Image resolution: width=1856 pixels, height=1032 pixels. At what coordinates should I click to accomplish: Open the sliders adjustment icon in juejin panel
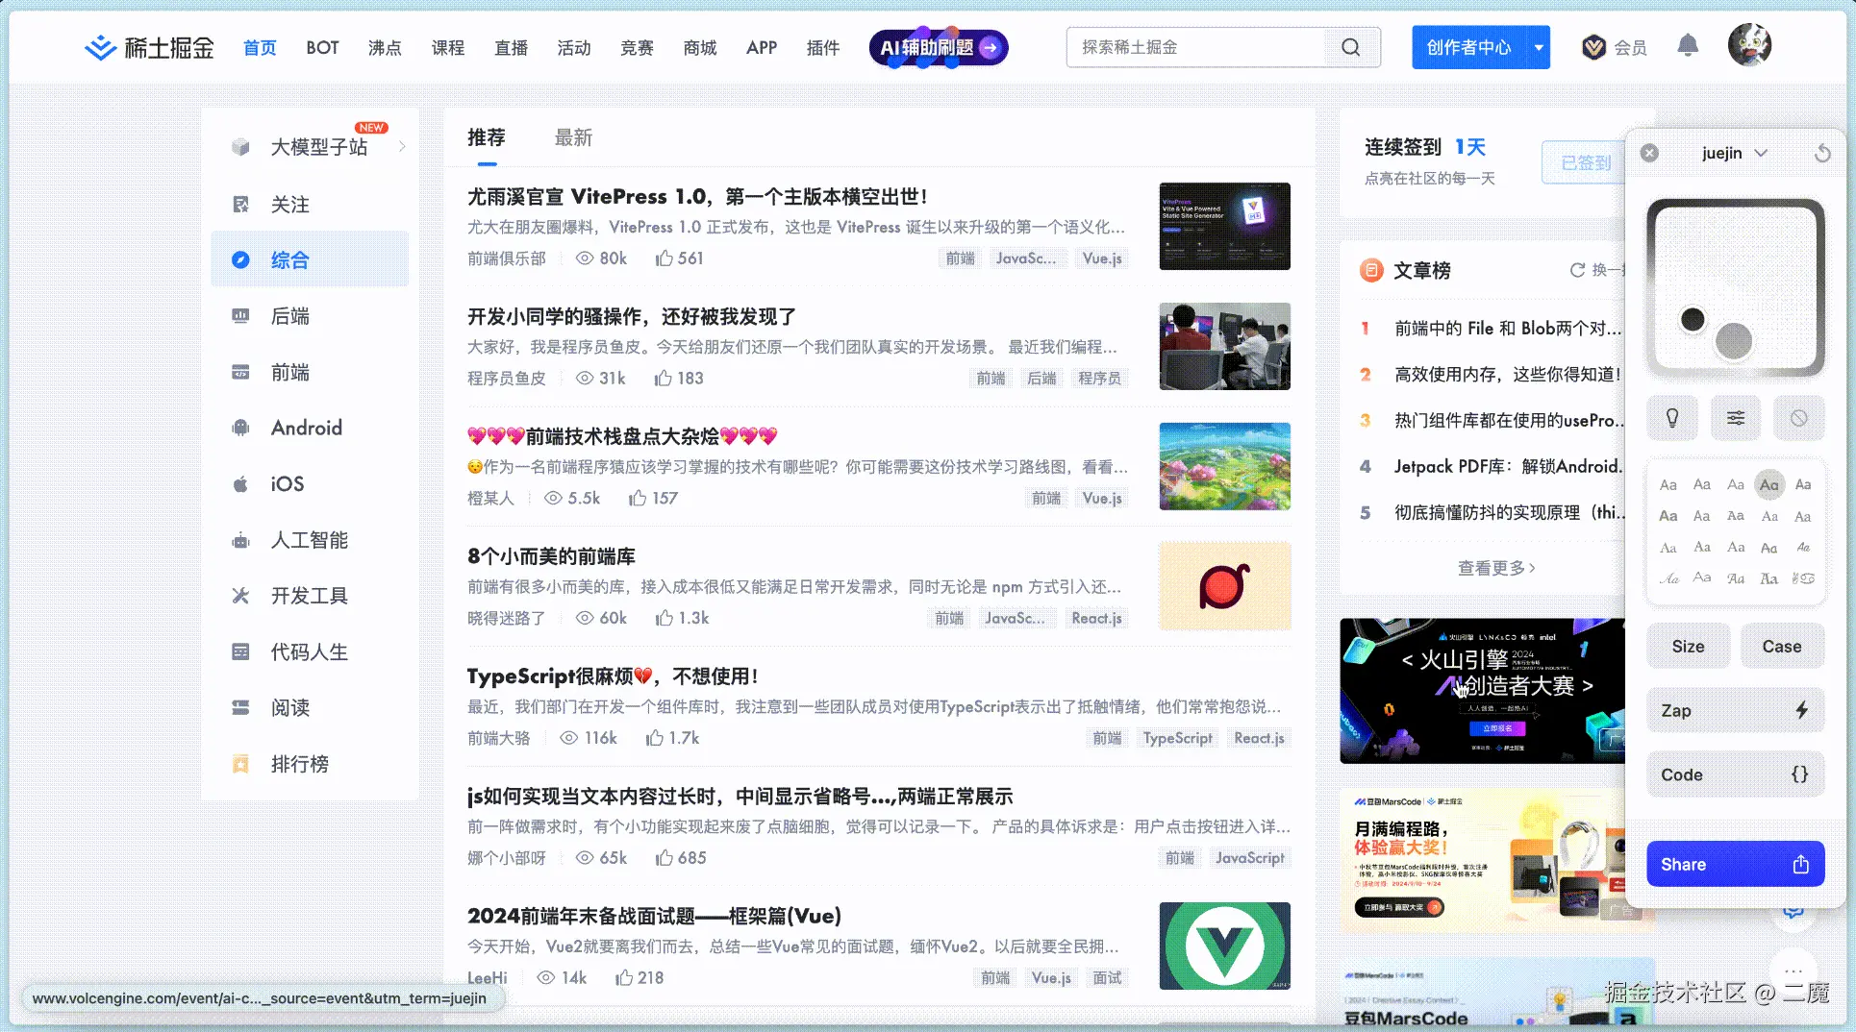pyautogui.click(x=1735, y=418)
